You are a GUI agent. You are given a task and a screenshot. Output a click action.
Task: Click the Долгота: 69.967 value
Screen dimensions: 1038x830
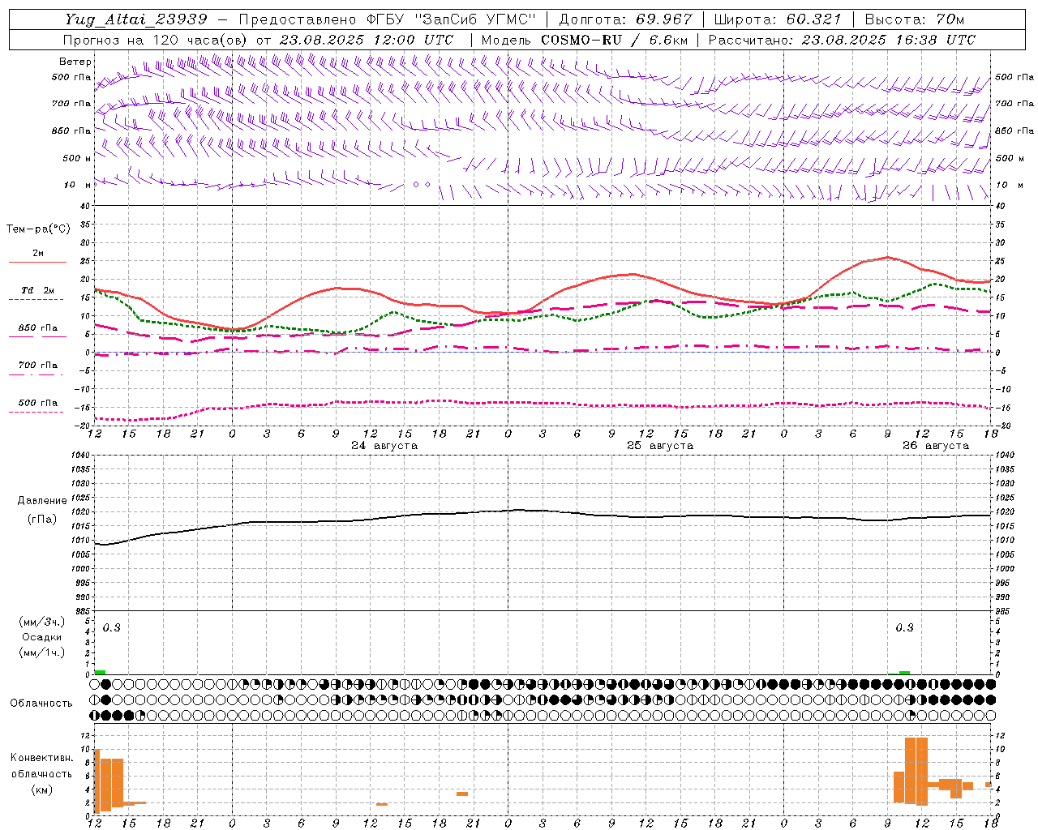pyautogui.click(x=626, y=19)
